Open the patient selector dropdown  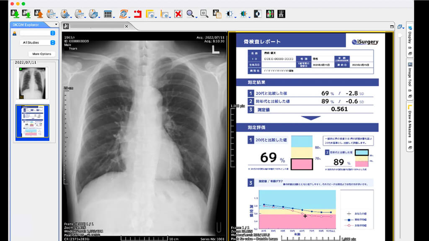pos(38,33)
